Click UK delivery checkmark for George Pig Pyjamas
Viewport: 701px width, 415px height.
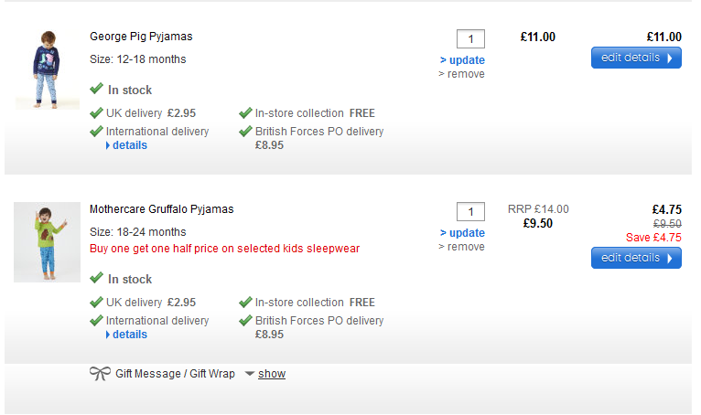click(x=96, y=113)
